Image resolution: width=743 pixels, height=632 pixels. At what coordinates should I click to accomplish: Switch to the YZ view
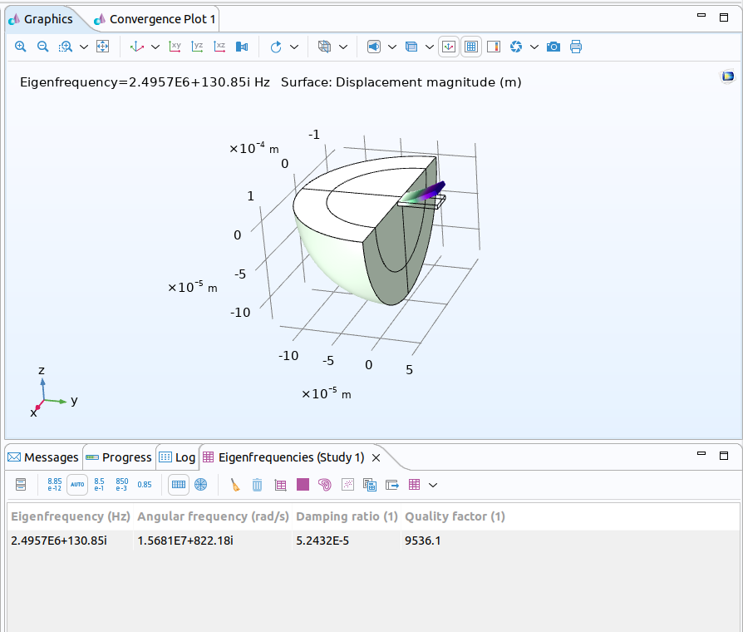tap(197, 47)
